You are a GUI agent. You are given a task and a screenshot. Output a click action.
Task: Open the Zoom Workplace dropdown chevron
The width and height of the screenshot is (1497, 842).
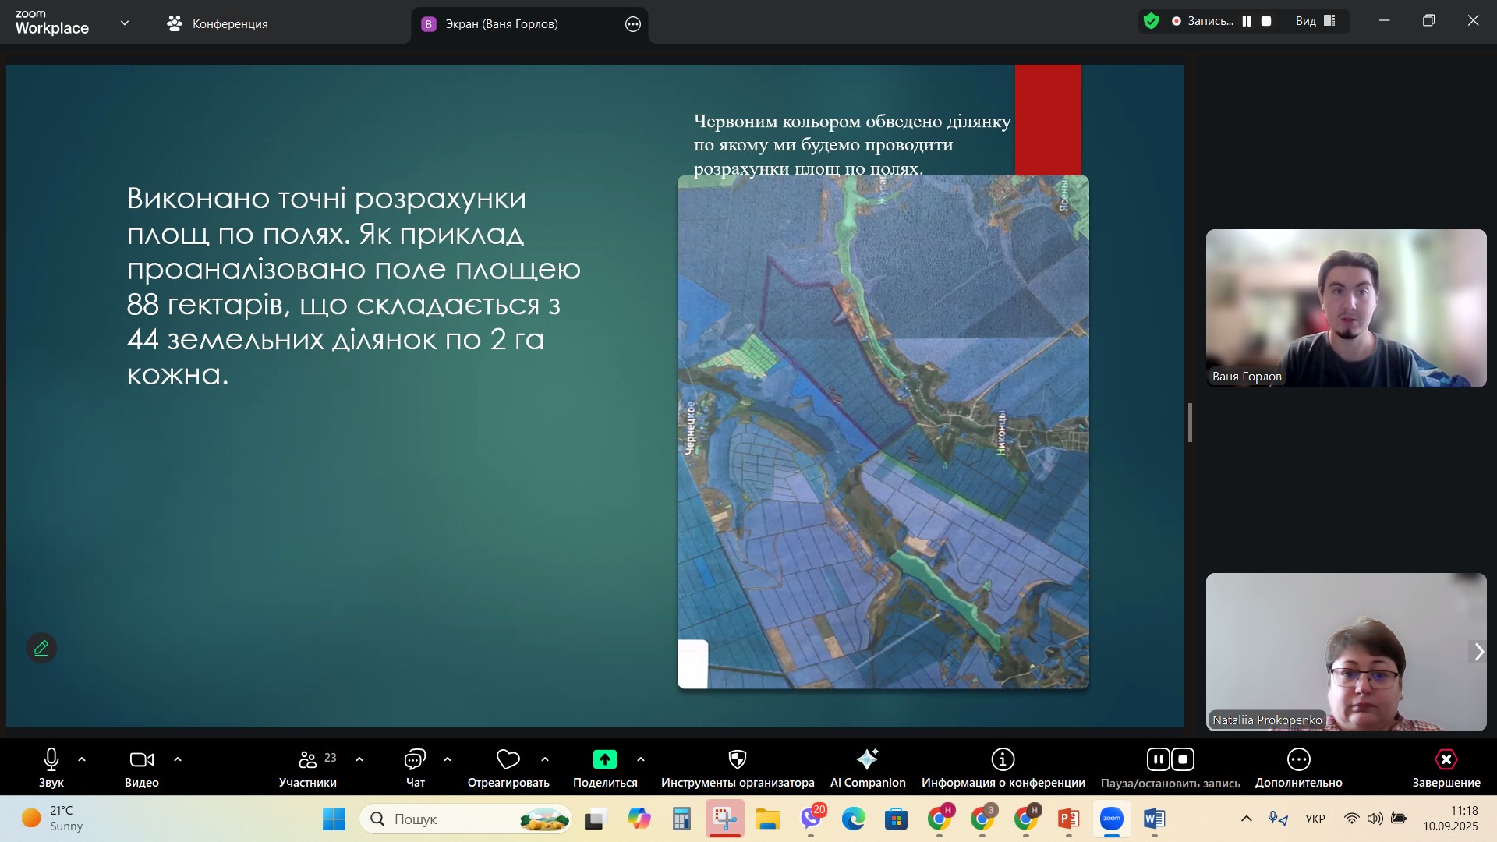pos(125,23)
